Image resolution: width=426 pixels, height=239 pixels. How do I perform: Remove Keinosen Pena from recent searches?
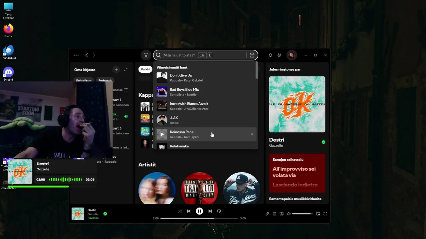[x=252, y=134]
